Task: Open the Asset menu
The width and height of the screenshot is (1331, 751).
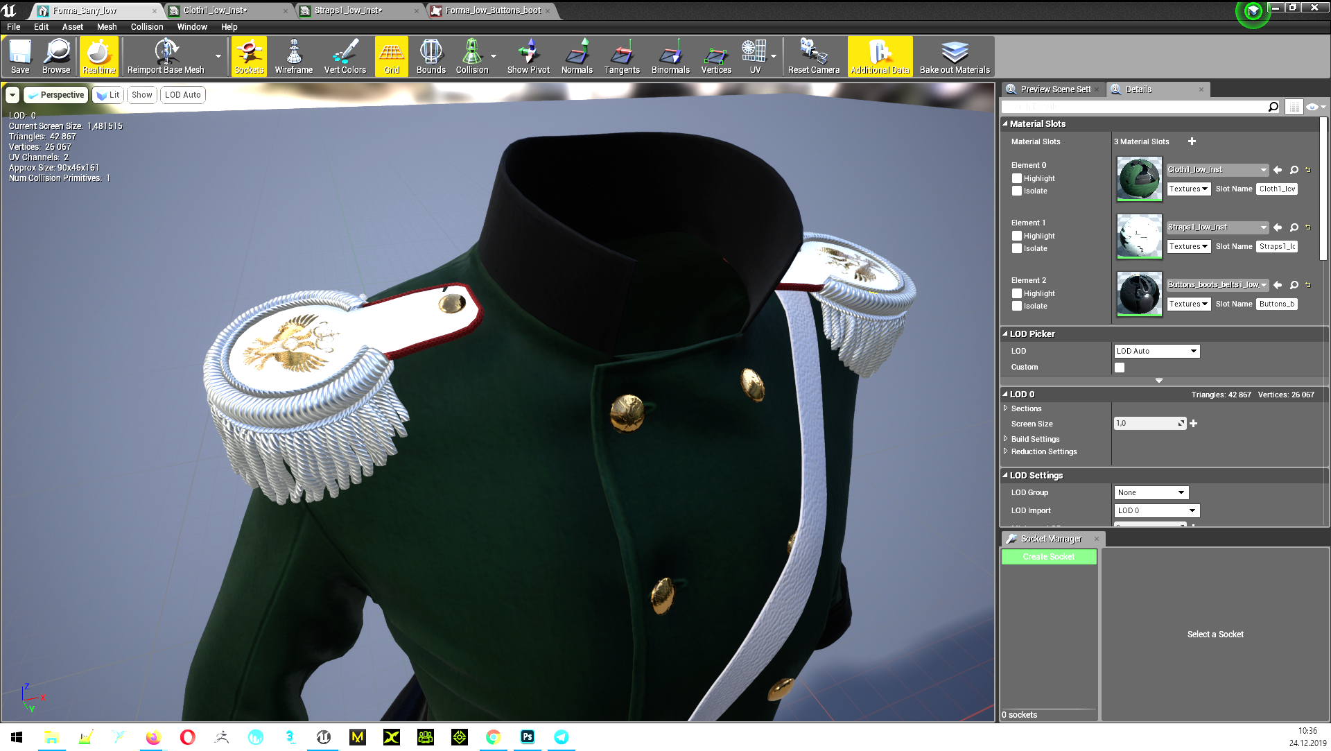Action: [x=72, y=26]
